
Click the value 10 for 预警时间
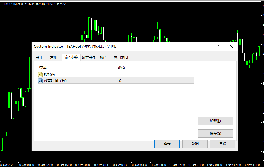(x=119, y=81)
